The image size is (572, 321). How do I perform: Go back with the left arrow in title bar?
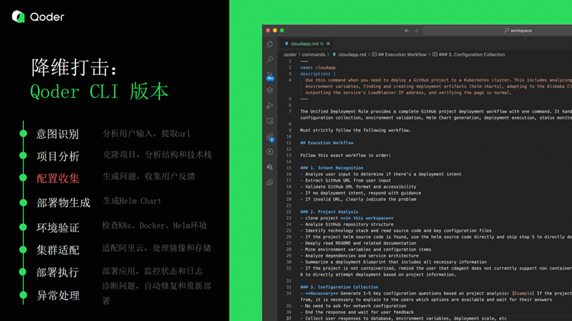point(407,31)
